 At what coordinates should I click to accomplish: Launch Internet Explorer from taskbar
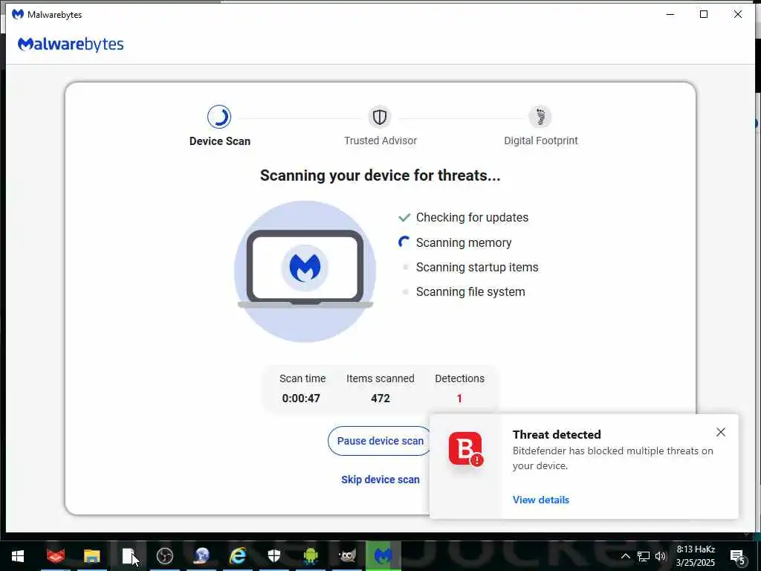[x=238, y=556]
